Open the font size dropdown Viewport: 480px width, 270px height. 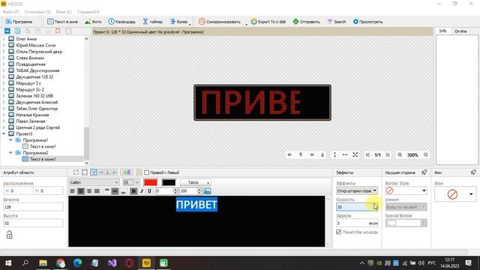(136, 182)
